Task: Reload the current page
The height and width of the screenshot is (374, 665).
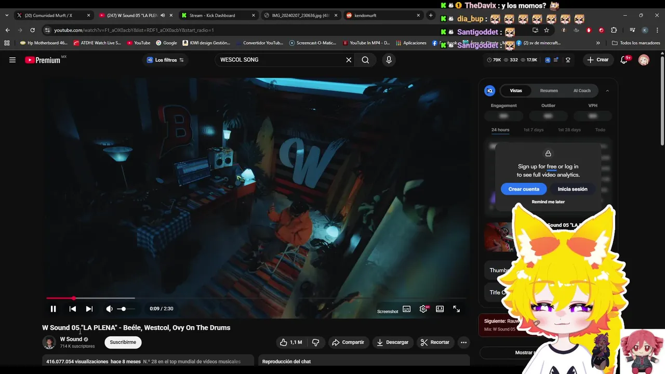Action: 32,30
